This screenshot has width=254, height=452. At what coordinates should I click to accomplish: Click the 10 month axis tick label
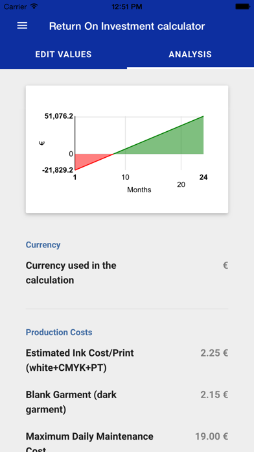pyautogui.click(x=125, y=177)
